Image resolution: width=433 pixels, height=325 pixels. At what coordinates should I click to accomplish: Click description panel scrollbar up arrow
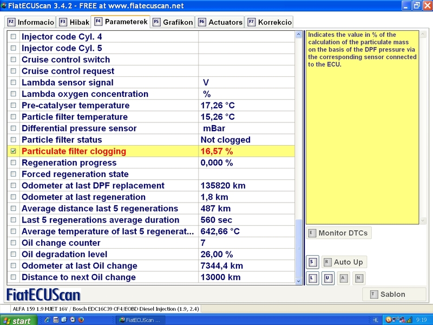(x=423, y=35)
